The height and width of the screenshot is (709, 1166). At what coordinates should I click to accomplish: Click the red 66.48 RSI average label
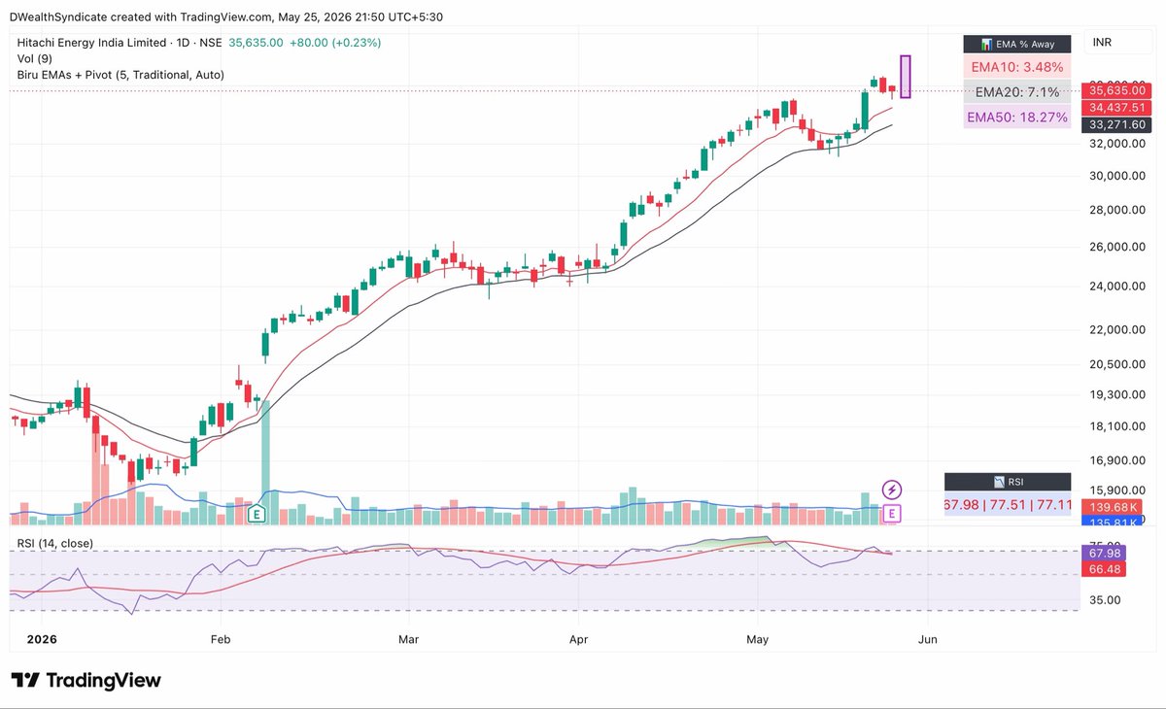[1106, 569]
